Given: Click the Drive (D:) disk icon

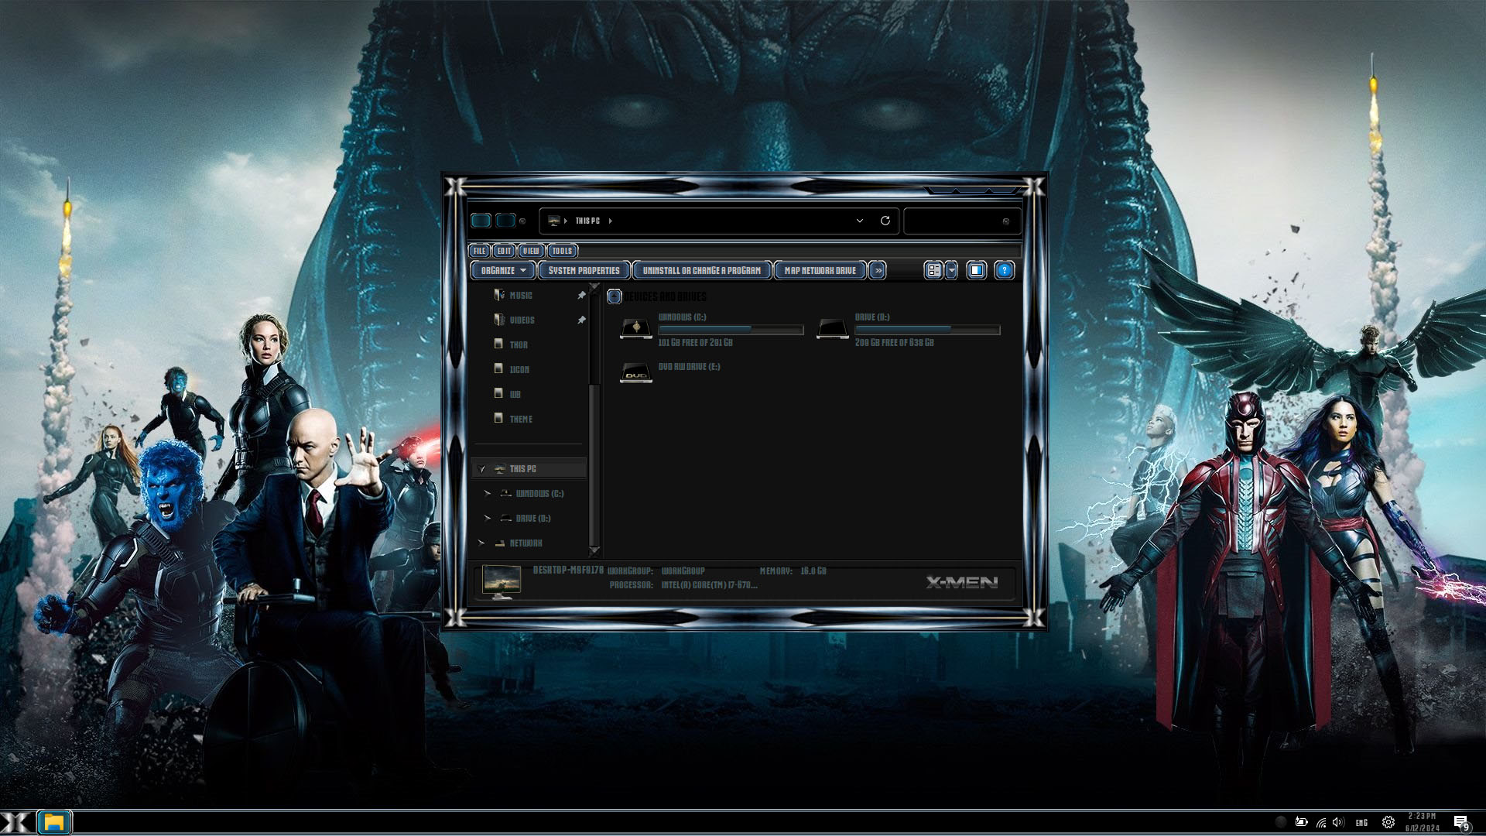Looking at the screenshot, I should (x=833, y=328).
